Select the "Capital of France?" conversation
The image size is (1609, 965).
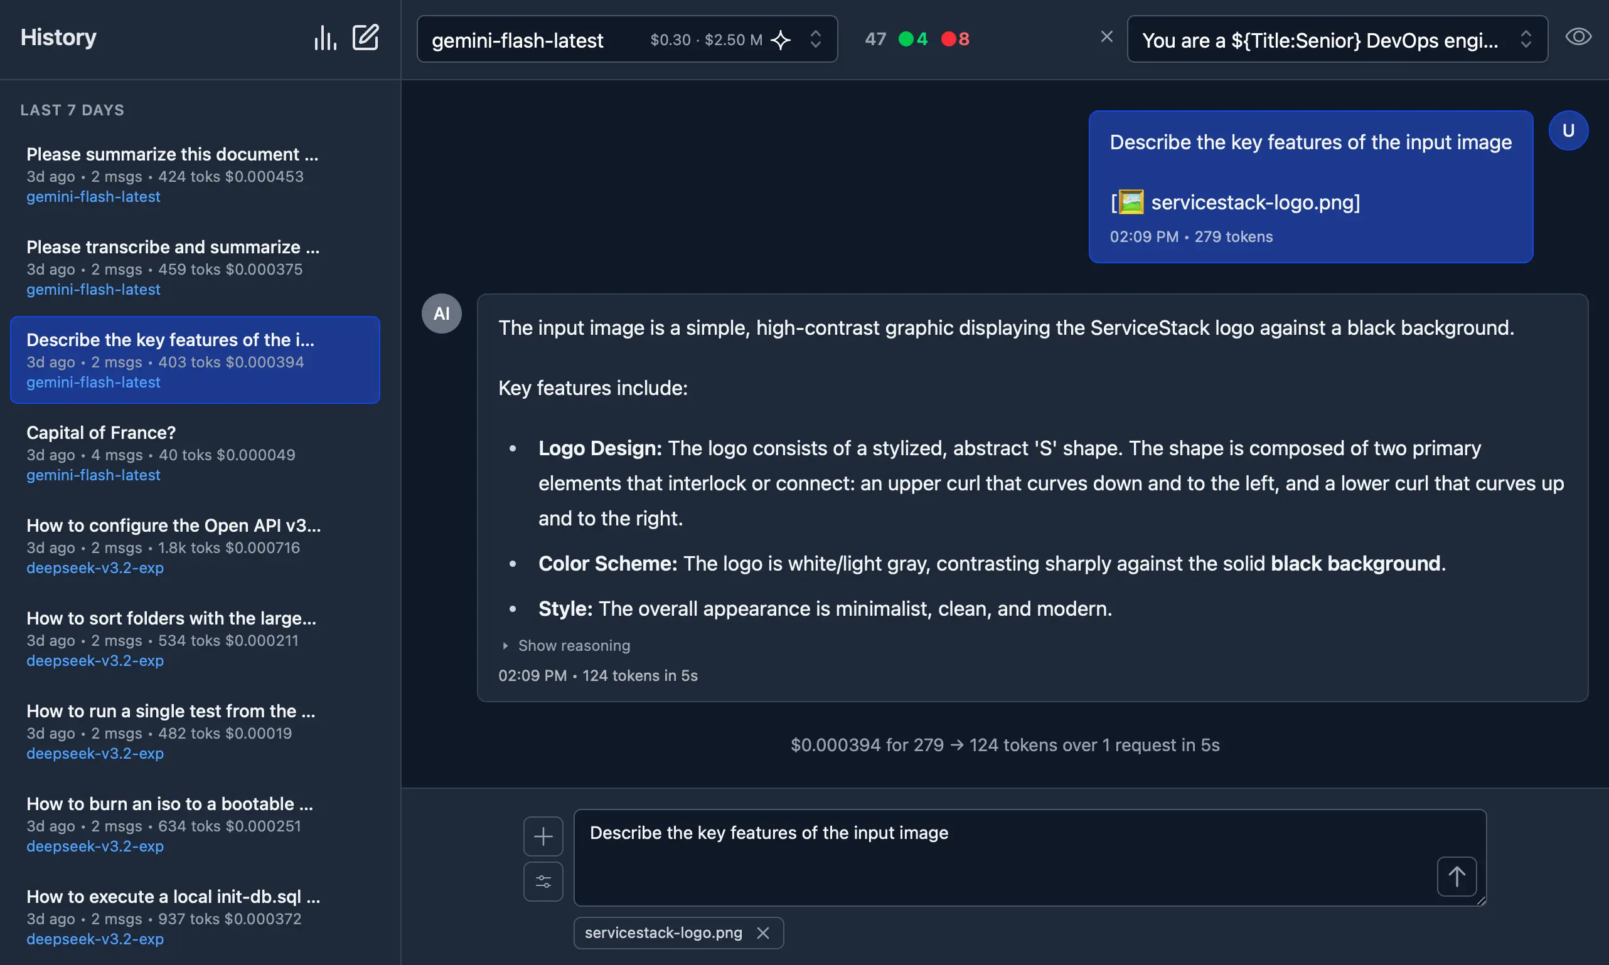100,431
